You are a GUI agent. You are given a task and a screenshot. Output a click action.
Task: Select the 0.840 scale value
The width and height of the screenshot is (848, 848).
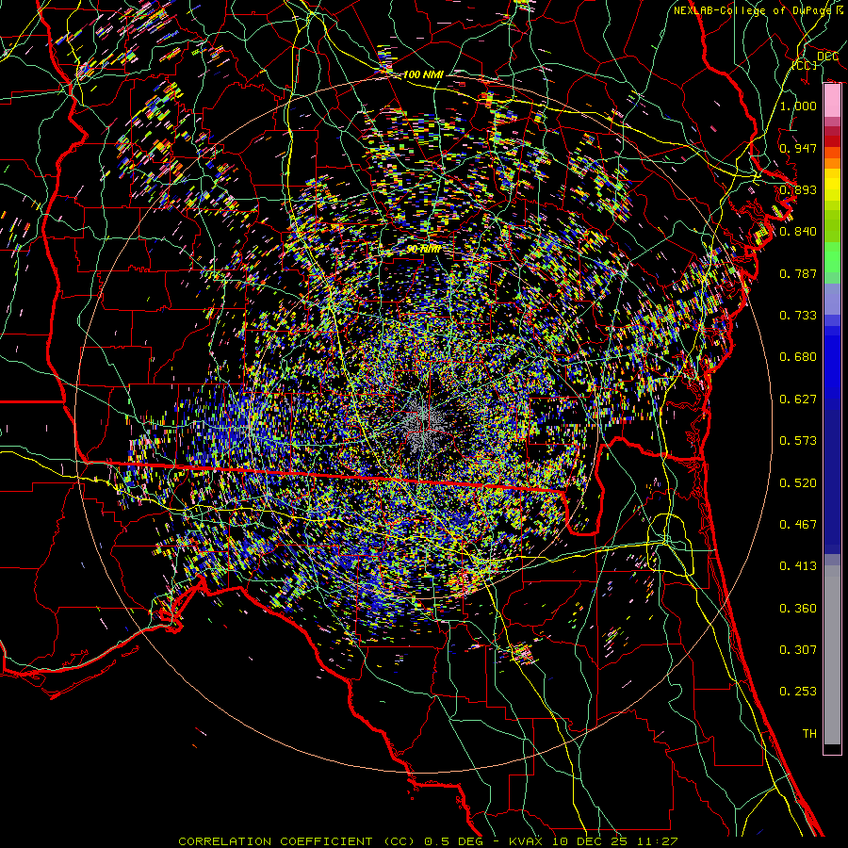click(798, 232)
